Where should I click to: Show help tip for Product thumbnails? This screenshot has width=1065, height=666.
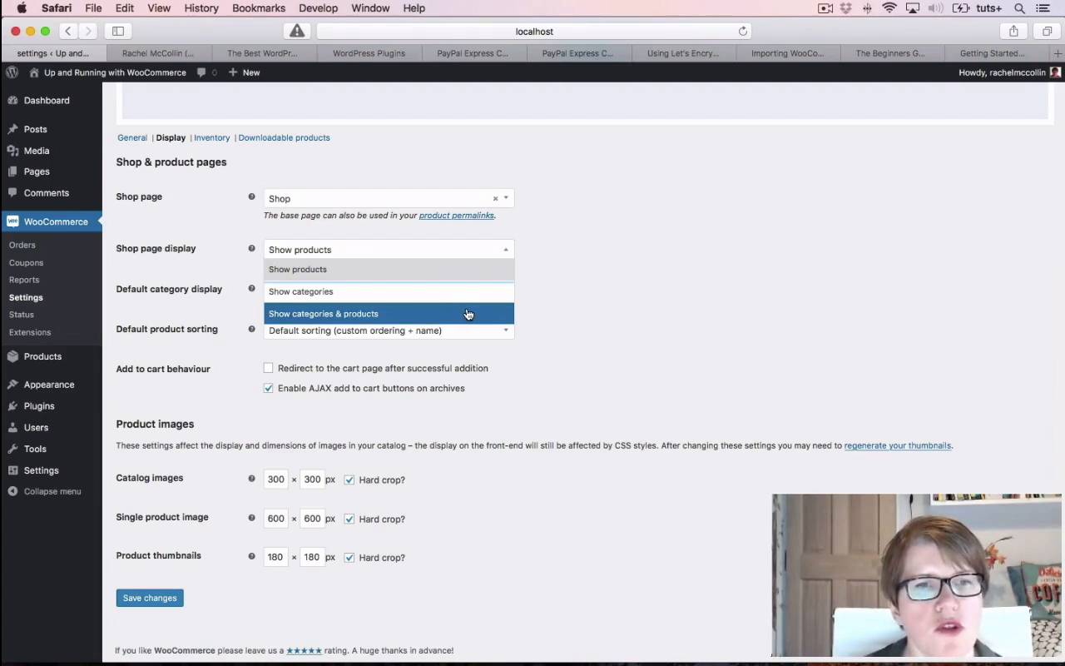[251, 556]
